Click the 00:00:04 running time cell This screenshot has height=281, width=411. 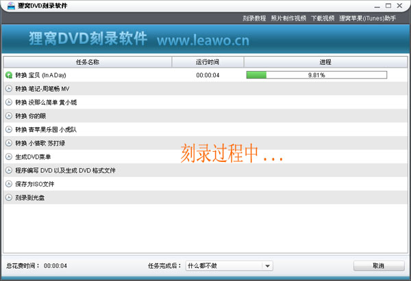[208, 75]
